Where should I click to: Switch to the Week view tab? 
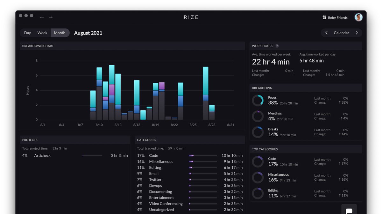pos(42,33)
